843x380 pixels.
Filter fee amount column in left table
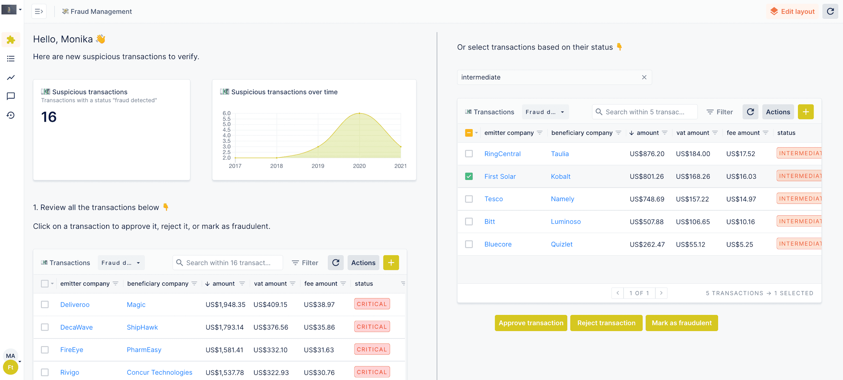point(343,283)
